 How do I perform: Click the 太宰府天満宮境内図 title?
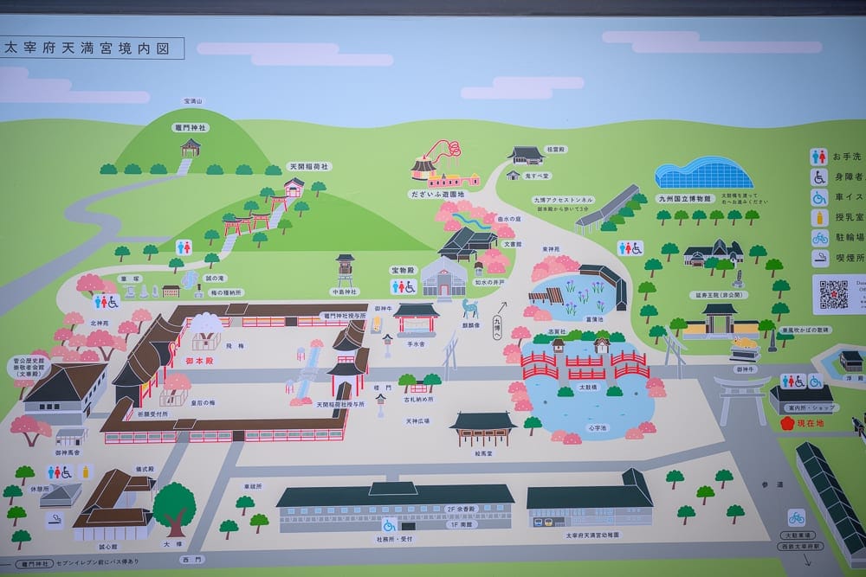coord(87,48)
